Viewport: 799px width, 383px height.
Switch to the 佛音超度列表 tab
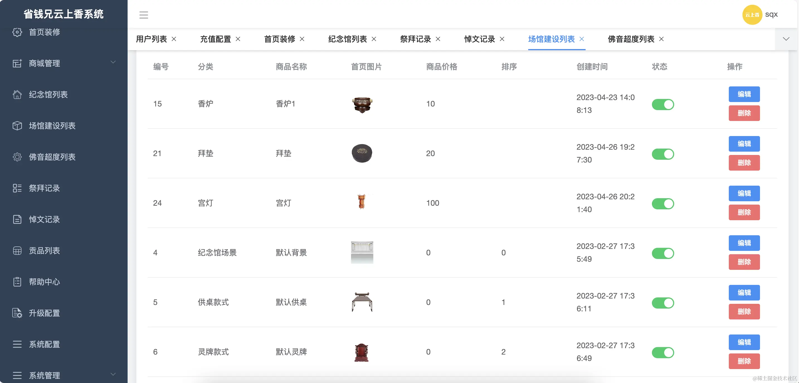(x=630, y=39)
